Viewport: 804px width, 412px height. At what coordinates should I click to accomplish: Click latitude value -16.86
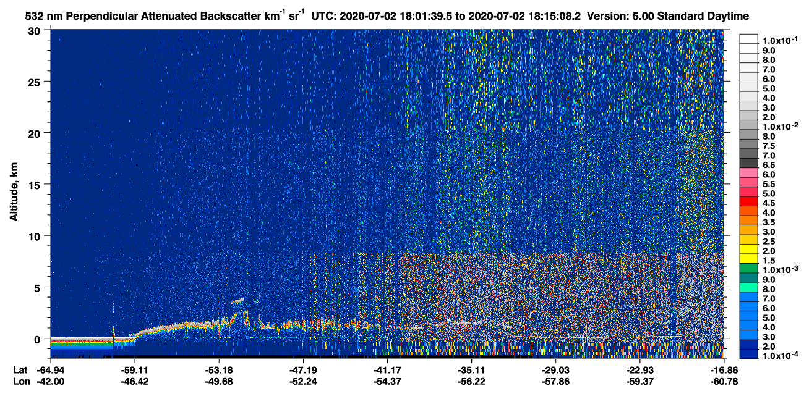[724, 370]
